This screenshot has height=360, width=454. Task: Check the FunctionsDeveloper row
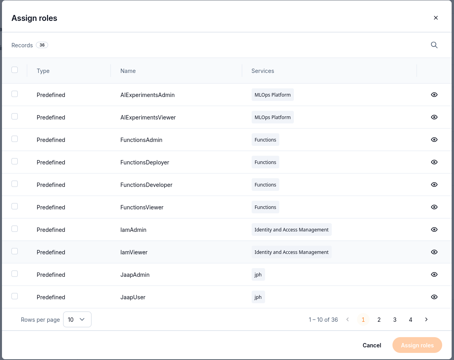click(x=15, y=184)
